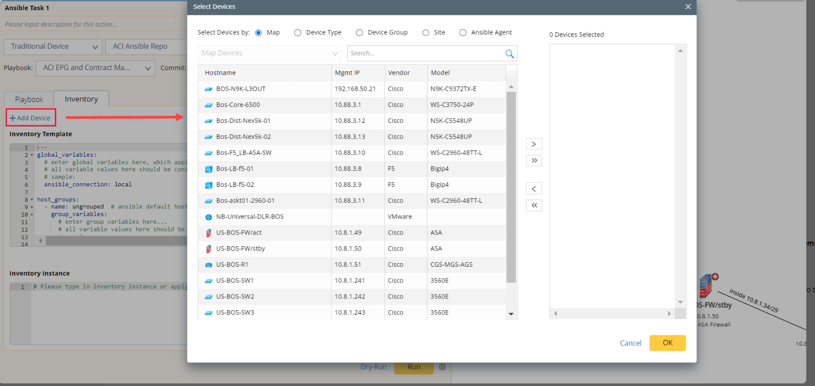Click the US-BOS-R1 router icon
The image size is (815, 386).
208,265
